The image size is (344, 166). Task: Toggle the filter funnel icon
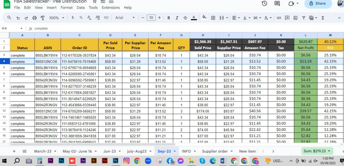pos(304,18)
